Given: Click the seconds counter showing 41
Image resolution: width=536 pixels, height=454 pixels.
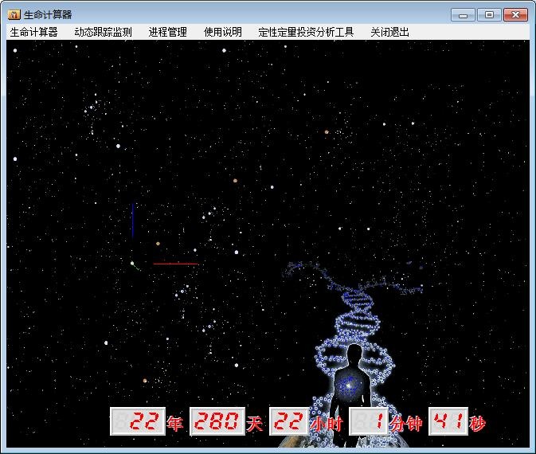Looking at the screenshot, I should [448, 421].
